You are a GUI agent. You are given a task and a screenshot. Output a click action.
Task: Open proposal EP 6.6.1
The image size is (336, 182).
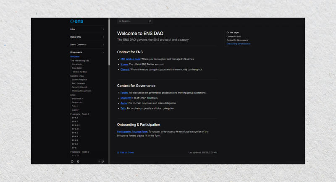tap(76, 129)
